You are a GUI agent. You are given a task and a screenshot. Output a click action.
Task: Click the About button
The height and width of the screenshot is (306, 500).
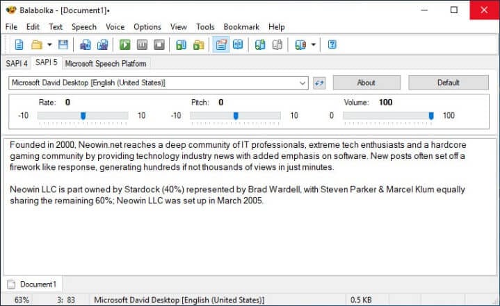tap(366, 83)
